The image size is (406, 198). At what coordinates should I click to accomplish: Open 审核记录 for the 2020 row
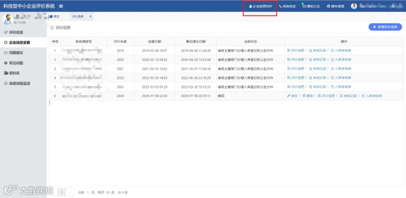(x=318, y=60)
